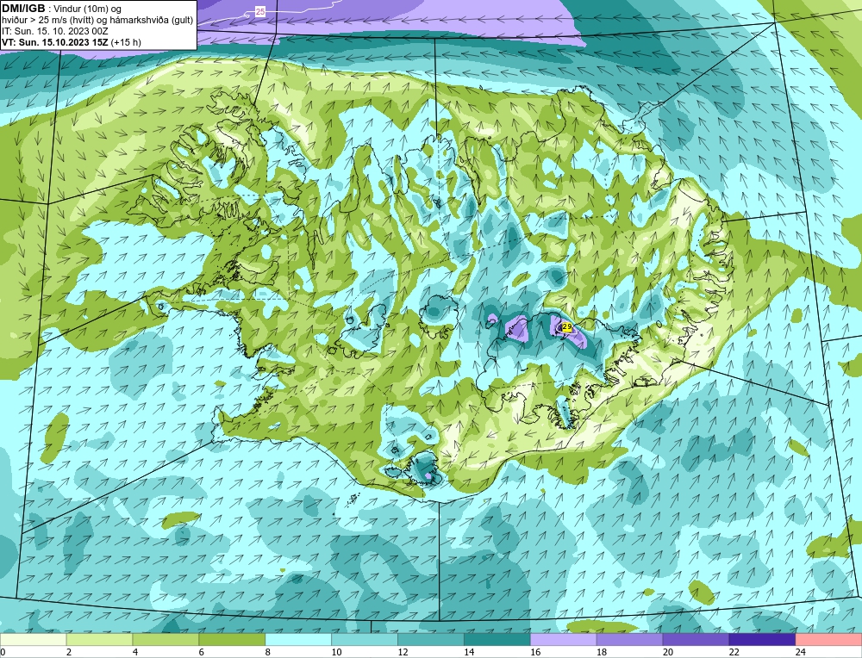Pick the dark indigo 22–24 m/s legend swatch

pos(762,640)
